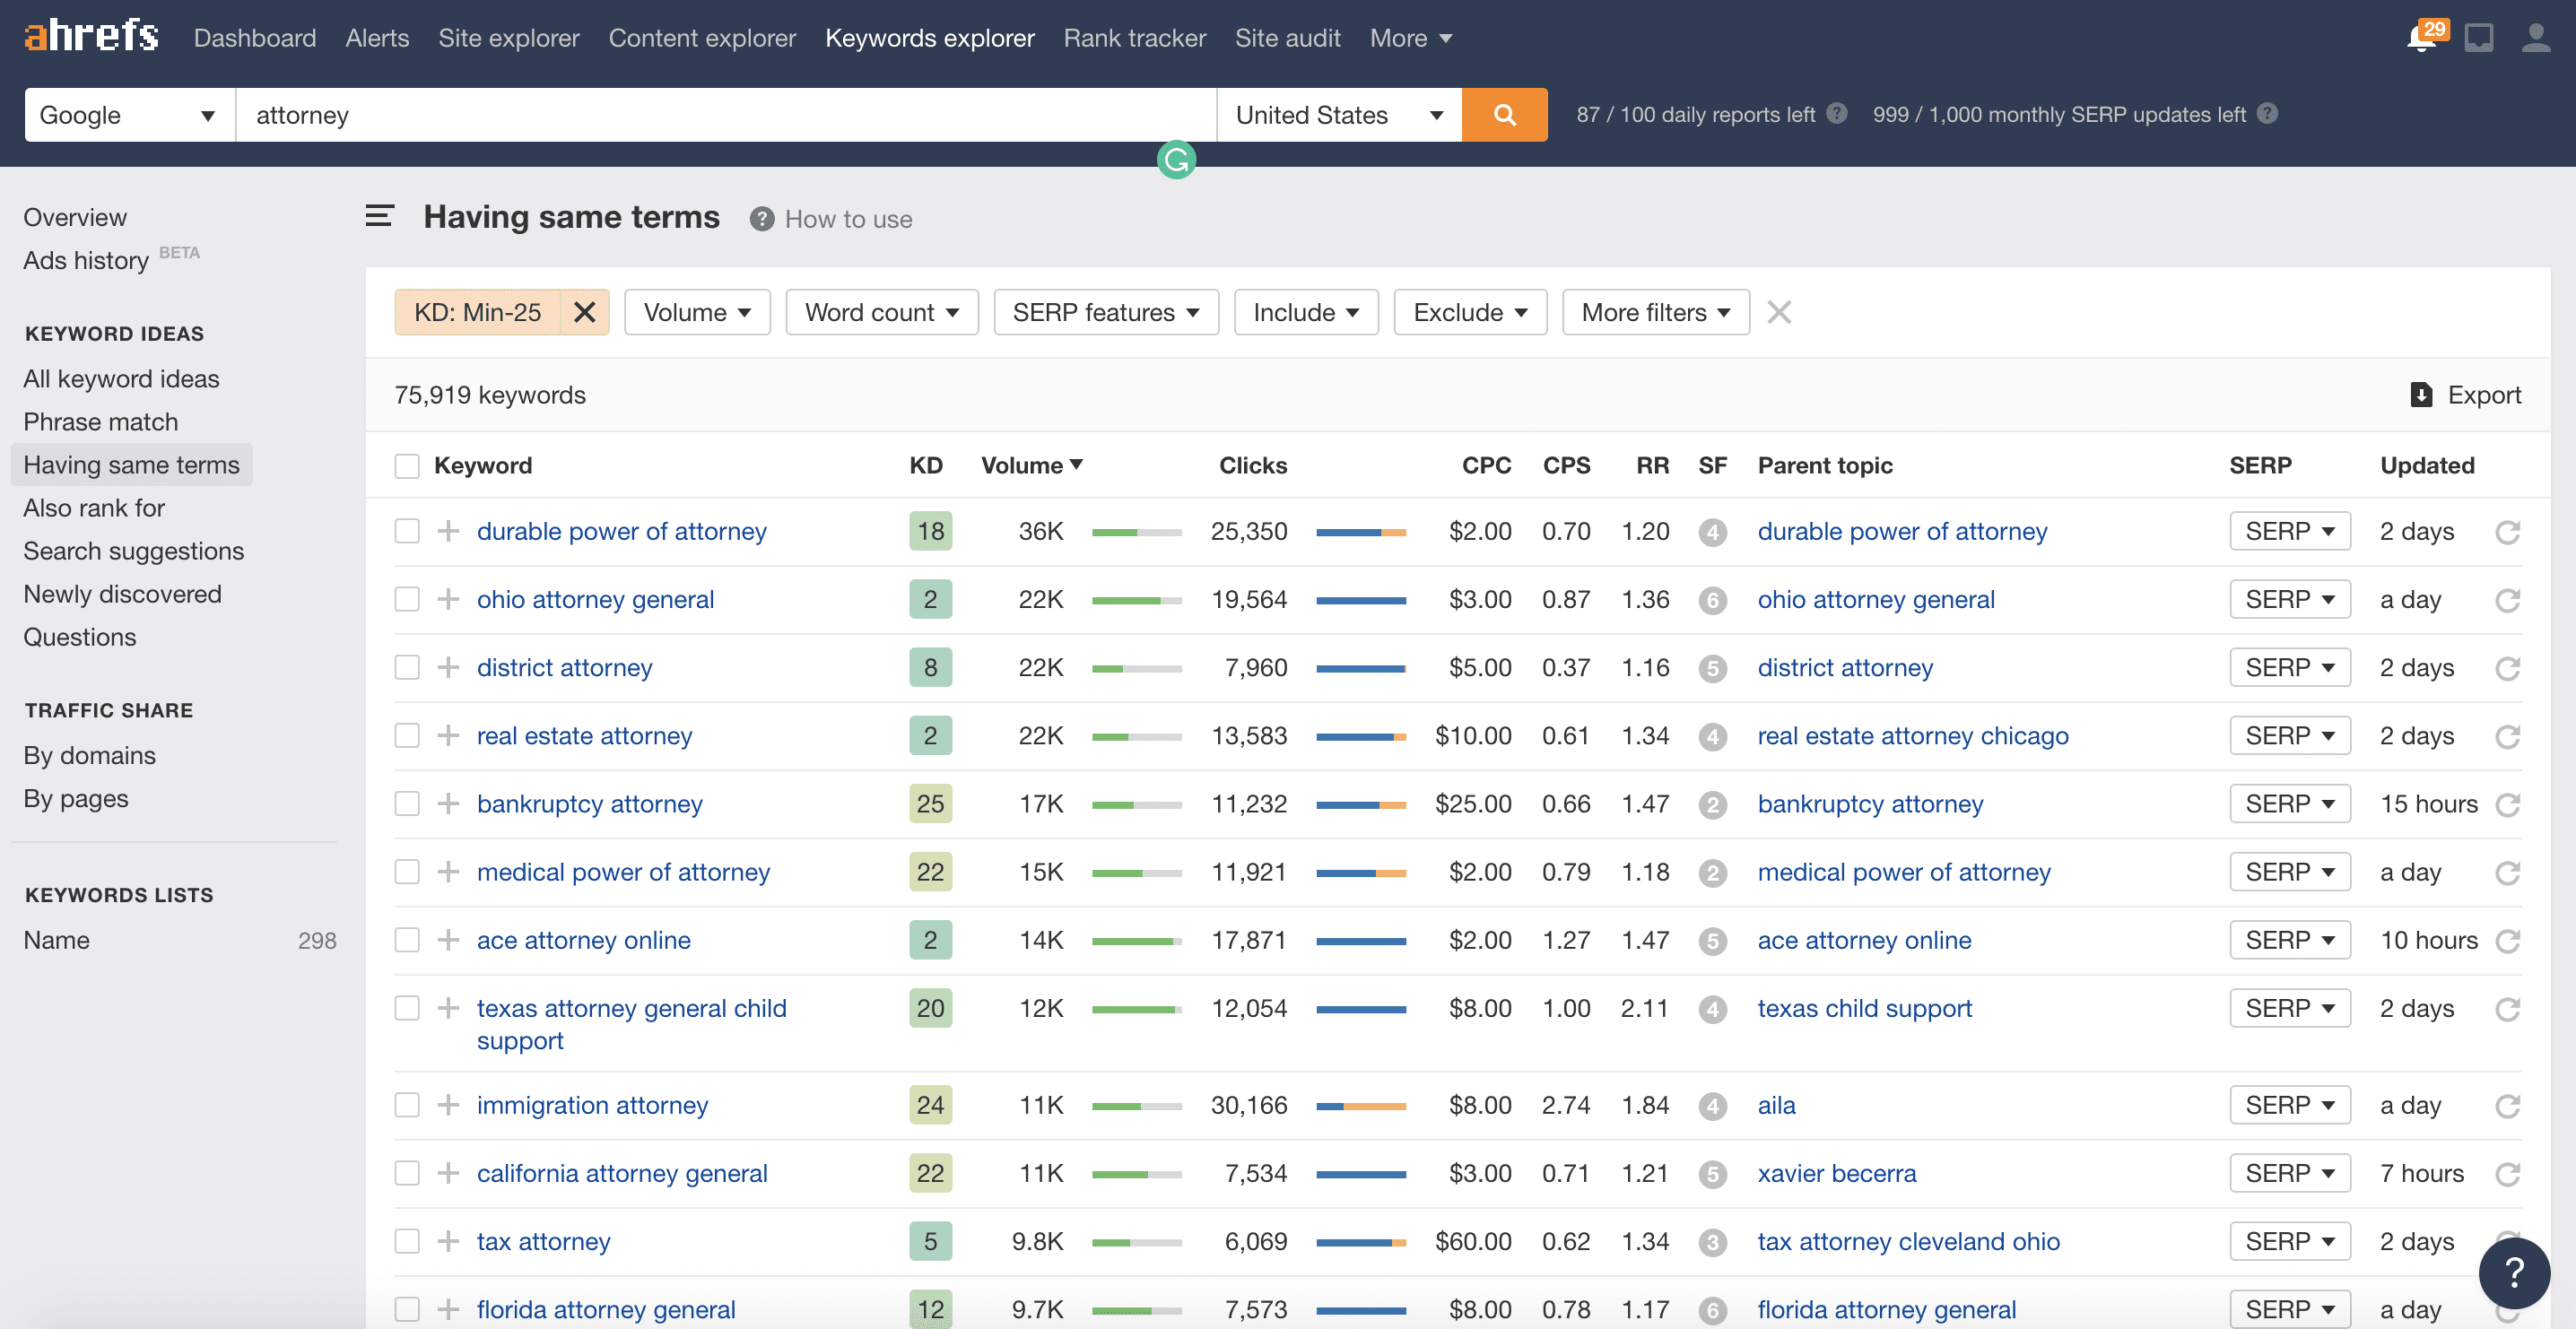Check the ace attorney online checkbox
Viewport: 2576px width, 1329px height.
click(406, 940)
